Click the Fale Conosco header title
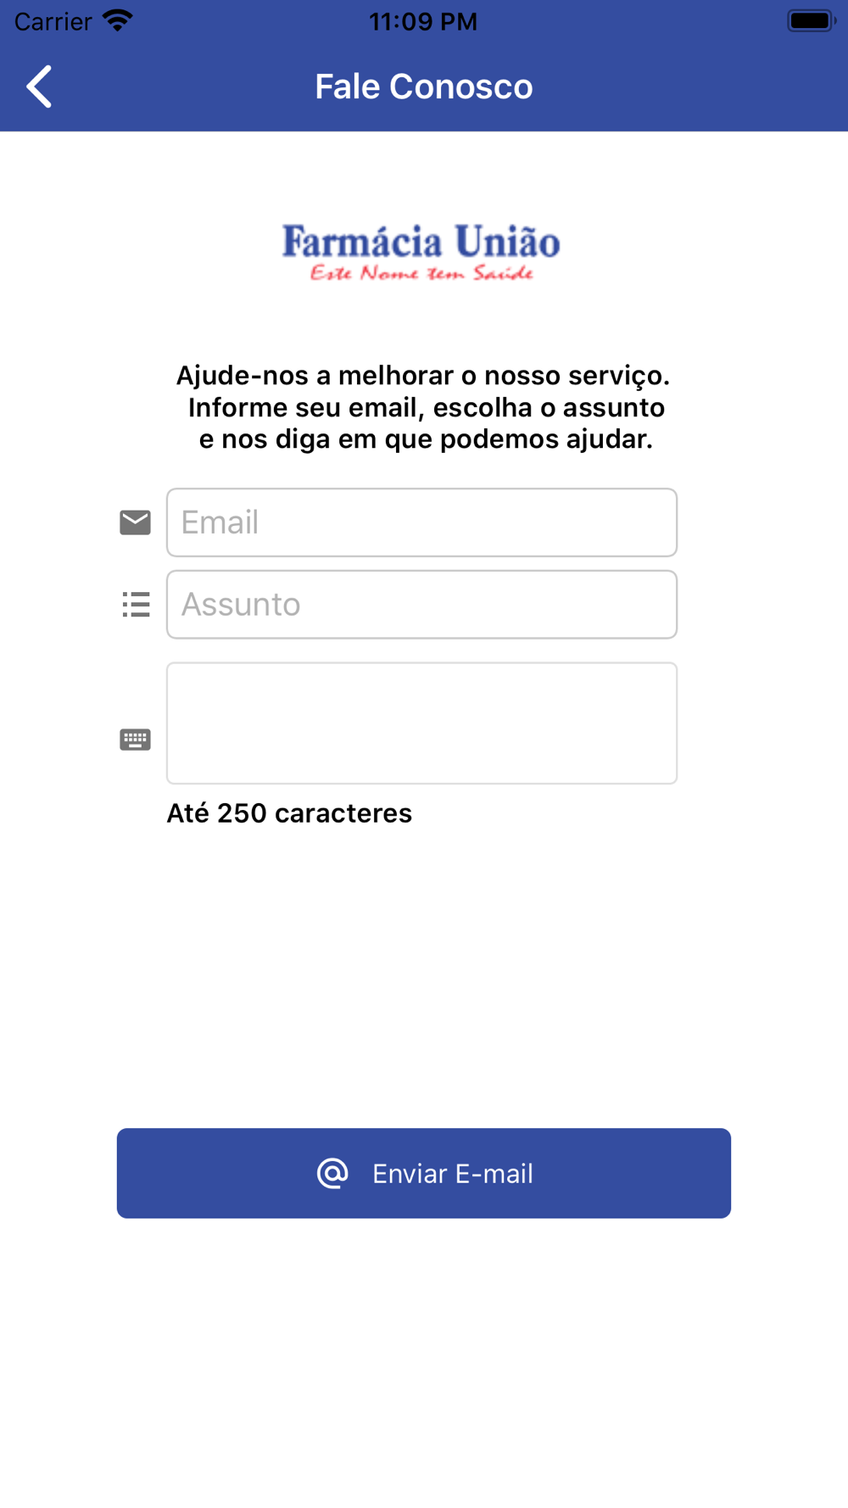This screenshot has width=848, height=1508. [424, 87]
